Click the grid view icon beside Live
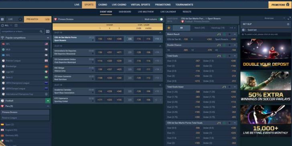The height and width of the screenshot is (146, 292). tap(2, 19)
